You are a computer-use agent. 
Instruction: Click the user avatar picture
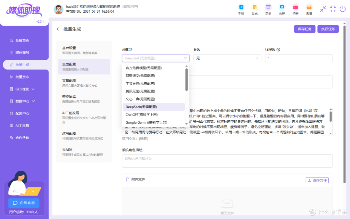coord(58,9)
